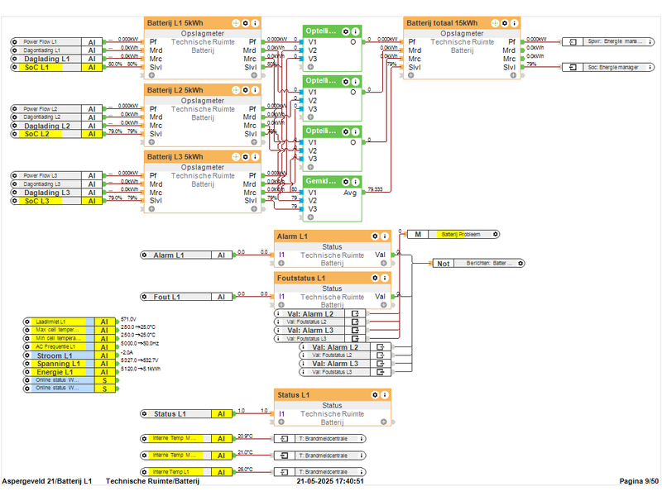Image resolution: width=662 pixels, height=496 pixels.
Task: Open settings gear on Batterij totaal 15kWh block
Action: pyautogui.click(x=505, y=23)
